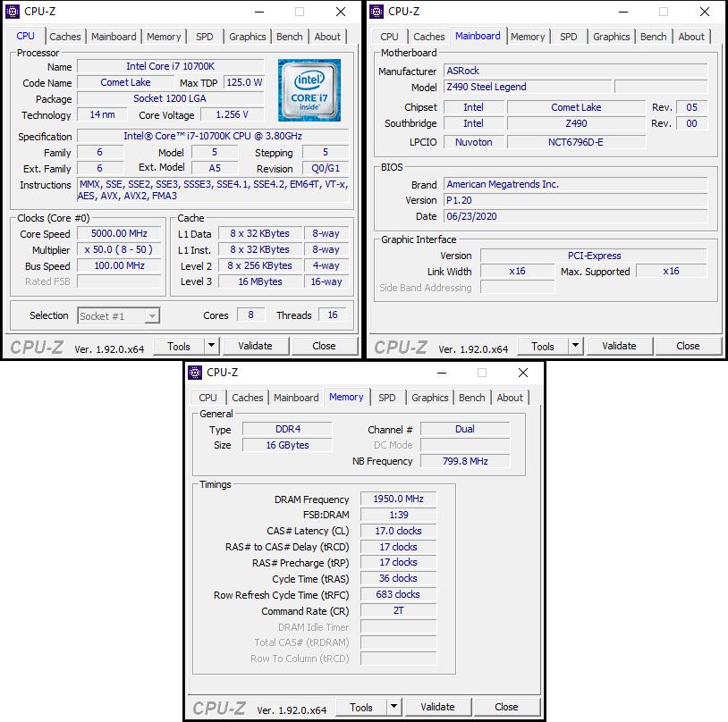
Task: Close the Mainboard CPU-Z window with X
Action: (x=705, y=12)
